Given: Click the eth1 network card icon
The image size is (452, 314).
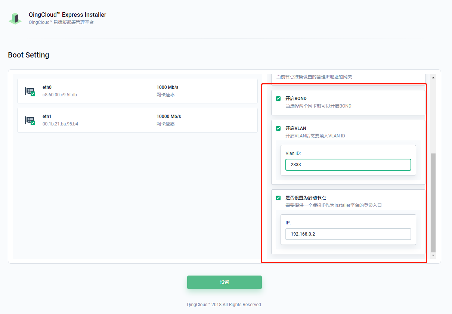Looking at the screenshot, I should tap(30, 120).
